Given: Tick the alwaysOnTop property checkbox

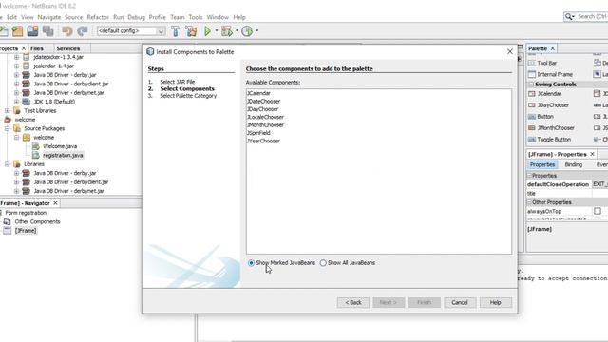Looking at the screenshot, I should pos(598,211).
